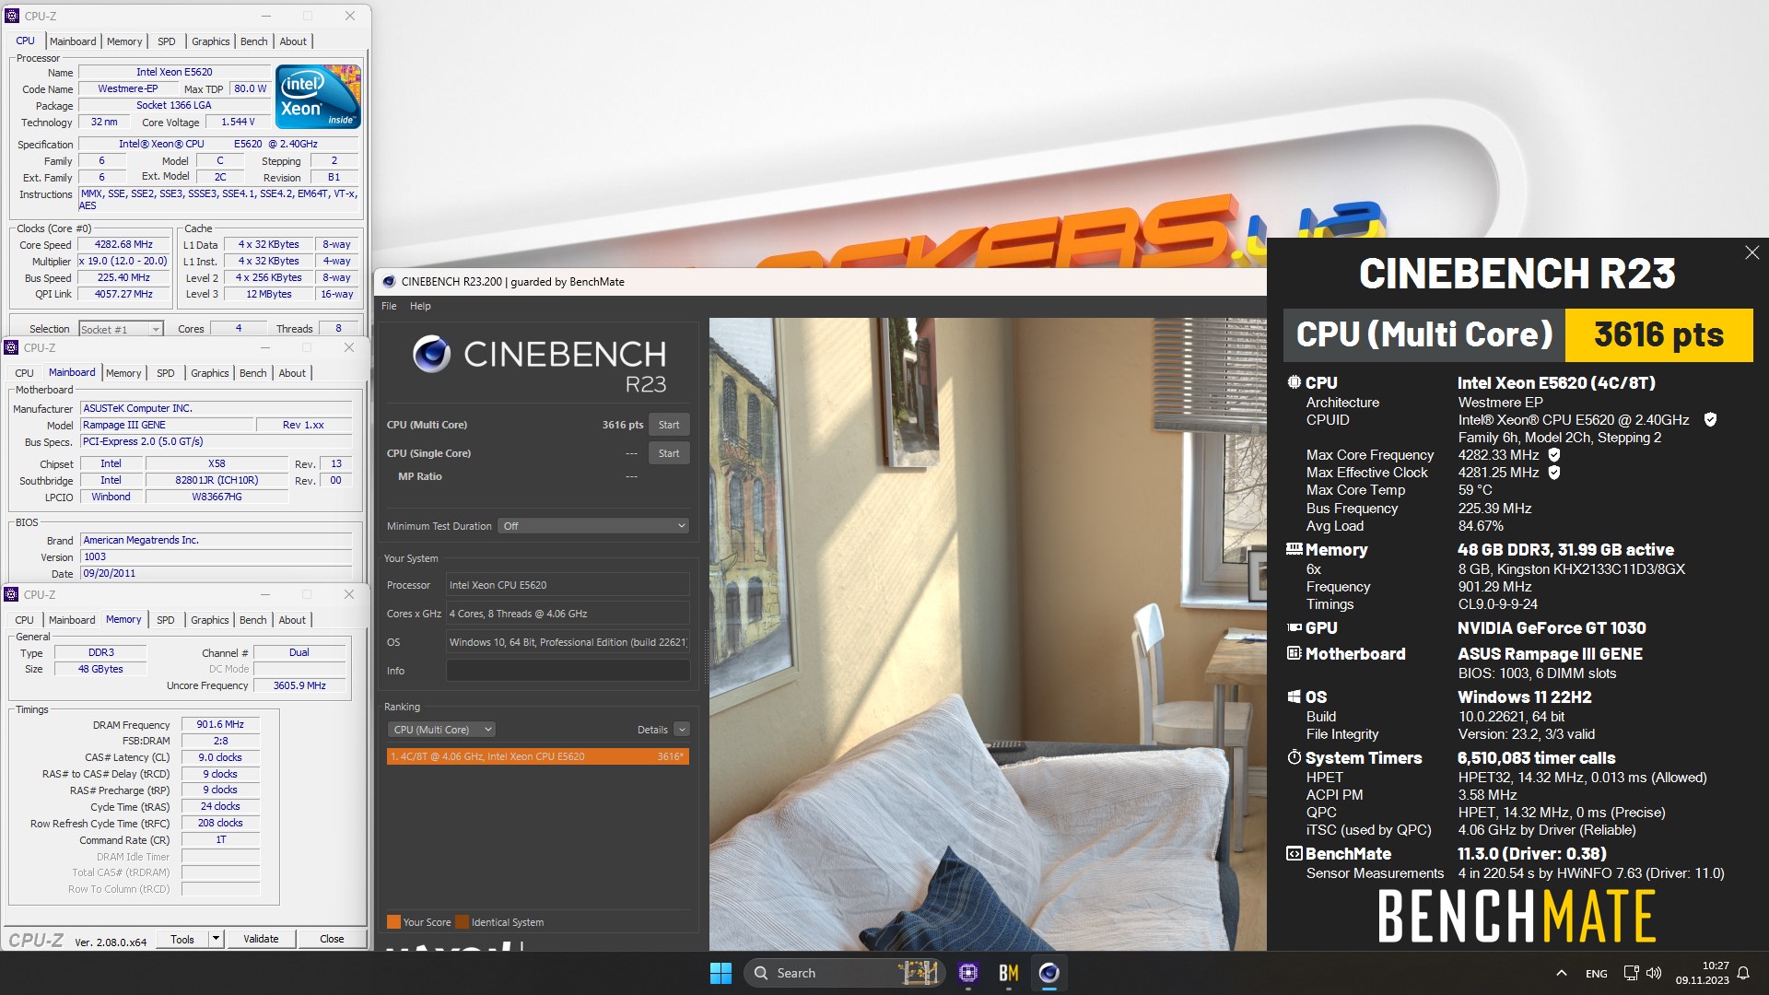
Task: Open Cinebench taskbar icon
Action: pos(1049,973)
